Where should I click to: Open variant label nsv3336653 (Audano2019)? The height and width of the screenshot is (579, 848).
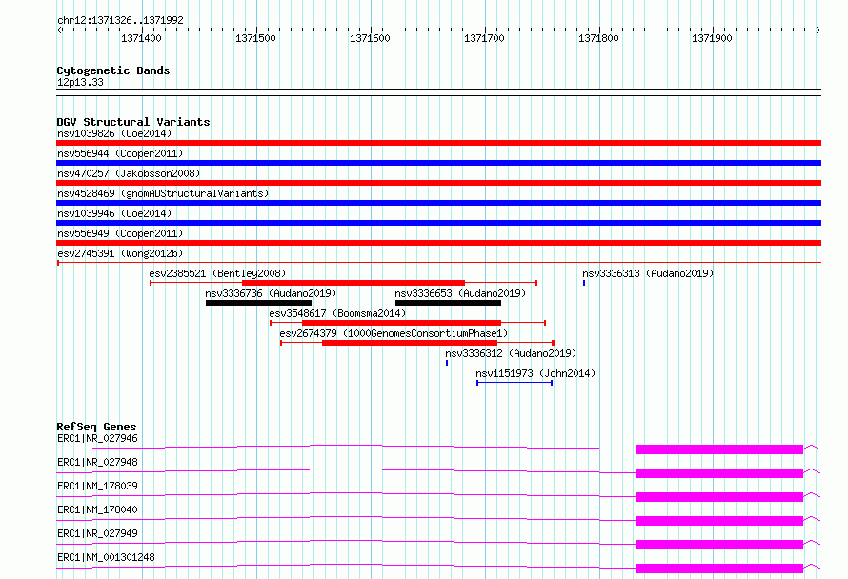[x=460, y=293]
